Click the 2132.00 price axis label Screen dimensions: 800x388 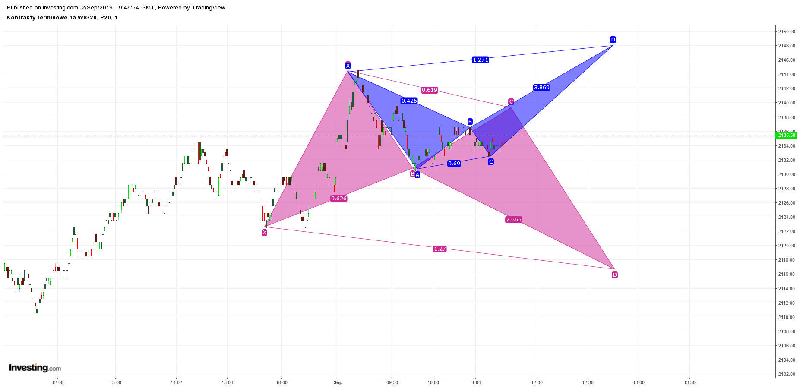click(x=787, y=160)
